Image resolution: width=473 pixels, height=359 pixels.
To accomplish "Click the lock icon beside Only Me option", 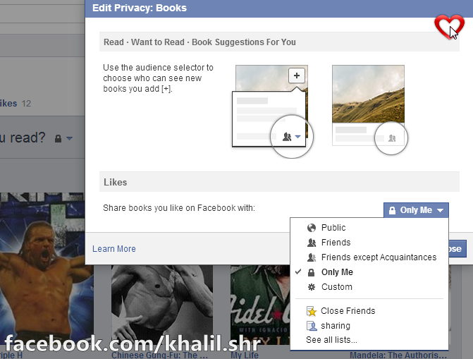I will (x=311, y=272).
